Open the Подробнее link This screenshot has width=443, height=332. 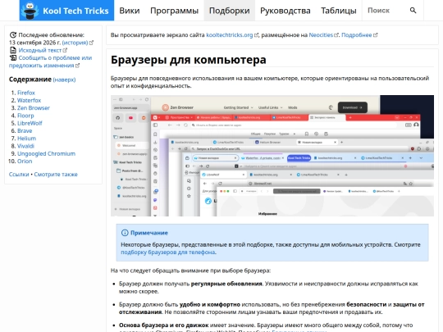click(x=357, y=35)
